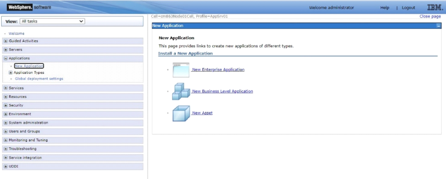Expand the Environment section
This screenshot has width=446, height=179.
coord(5,114)
